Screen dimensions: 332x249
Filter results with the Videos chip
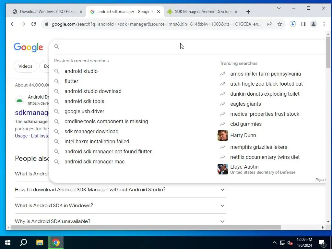[25, 66]
